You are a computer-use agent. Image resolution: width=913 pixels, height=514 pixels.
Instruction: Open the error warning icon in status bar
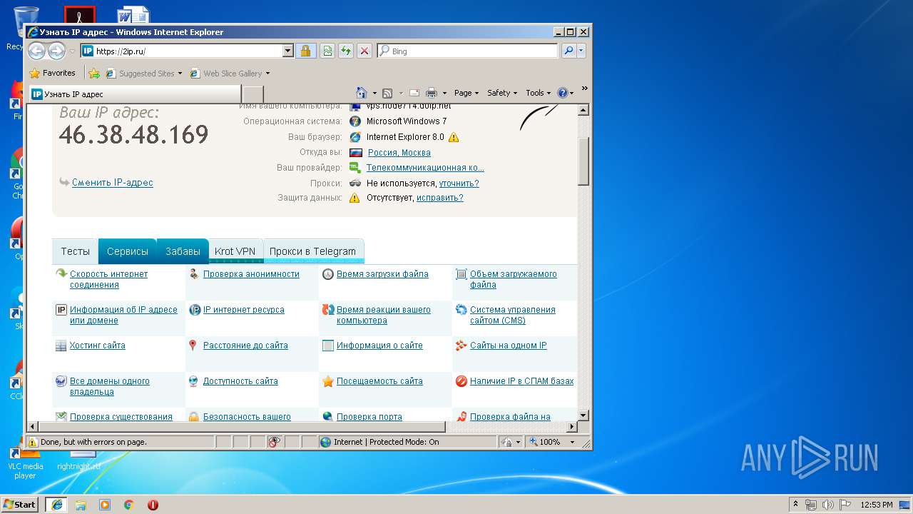click(32, 442)
